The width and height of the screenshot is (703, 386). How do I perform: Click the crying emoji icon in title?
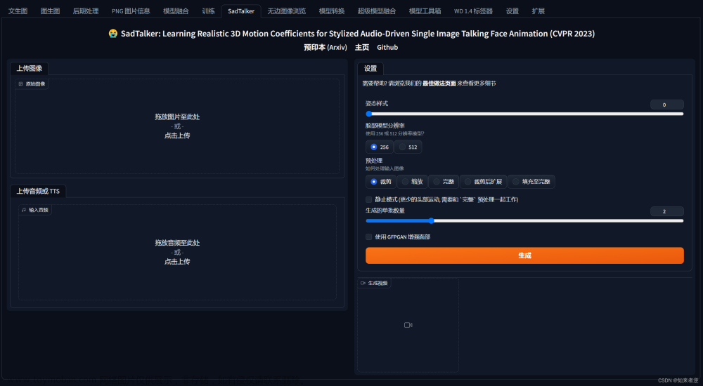point(113,34)
